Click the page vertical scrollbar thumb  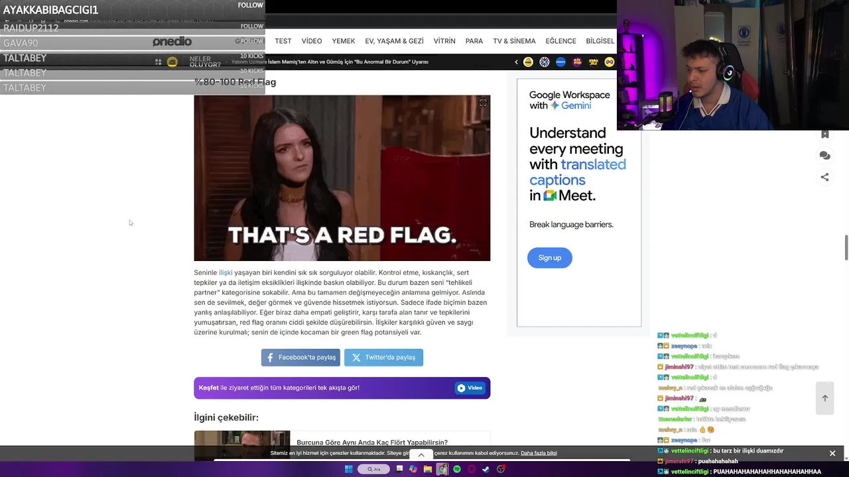point(846,247)
